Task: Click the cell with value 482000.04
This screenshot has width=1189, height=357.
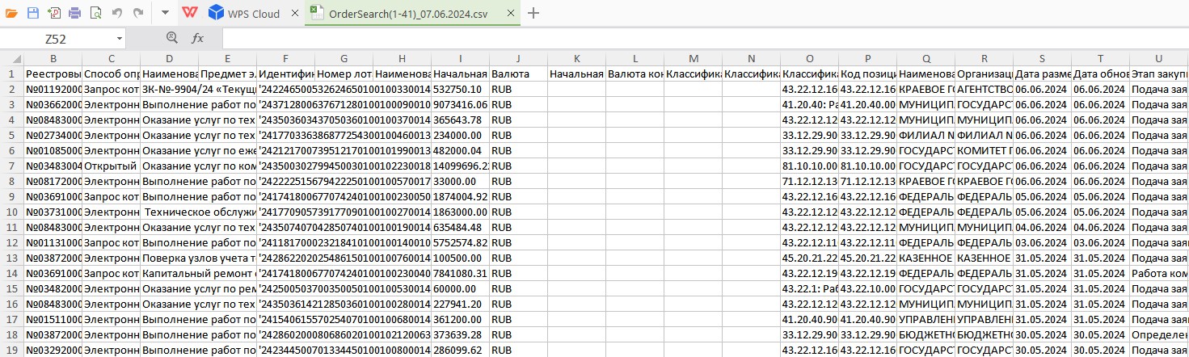Action: pyautogui.click(x=460, y=150)
